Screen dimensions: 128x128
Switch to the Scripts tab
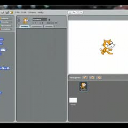click(25, 26)
